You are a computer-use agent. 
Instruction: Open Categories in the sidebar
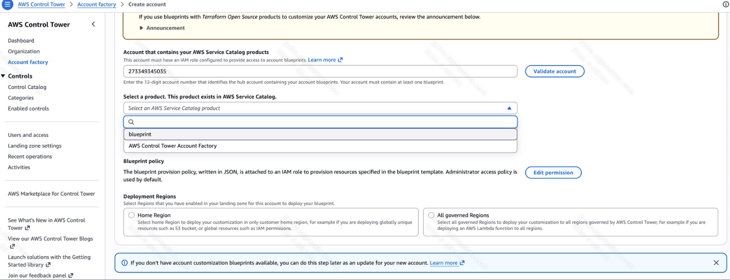coord(21,98)
